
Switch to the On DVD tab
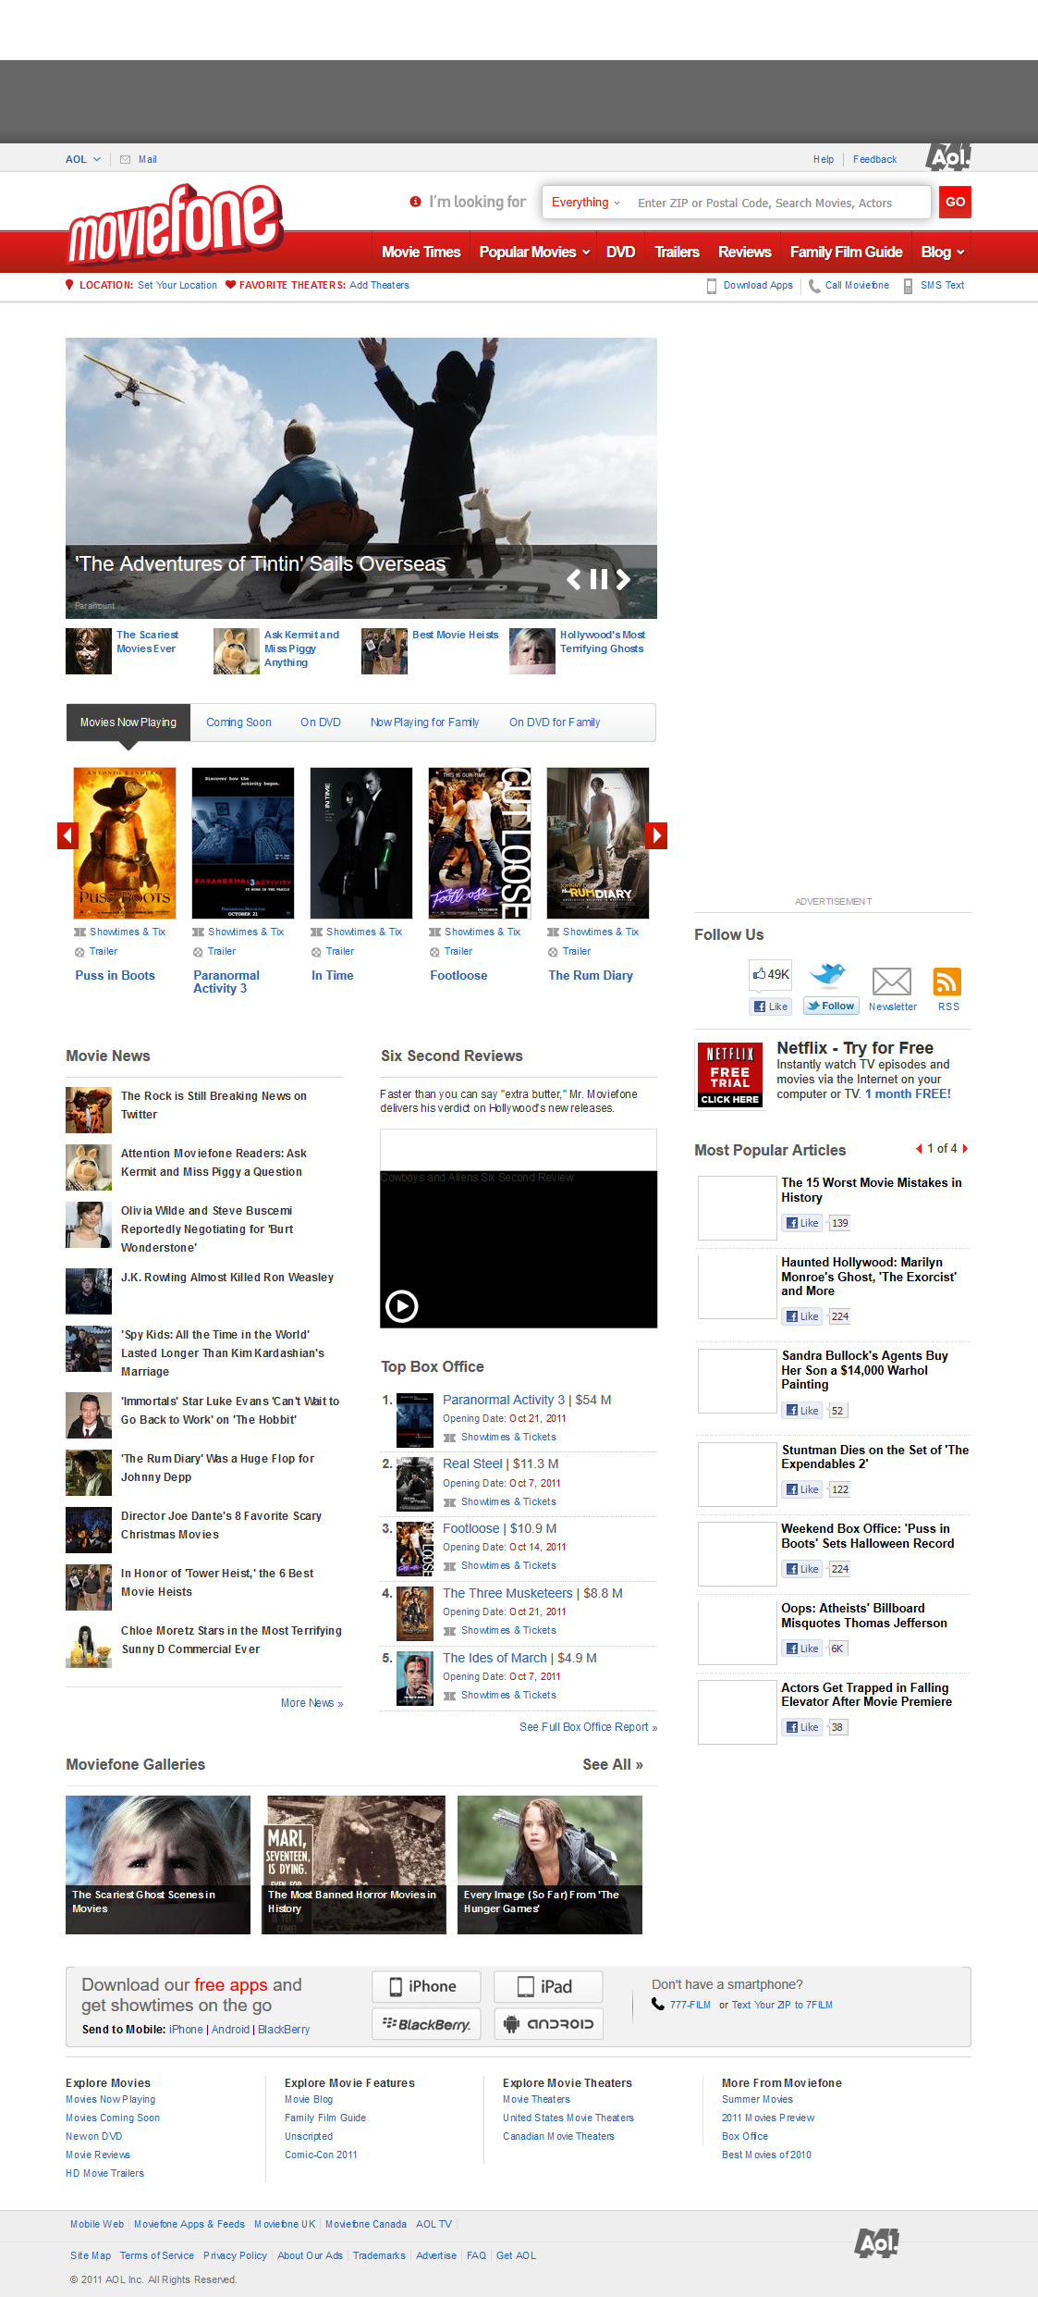point(321,722)
